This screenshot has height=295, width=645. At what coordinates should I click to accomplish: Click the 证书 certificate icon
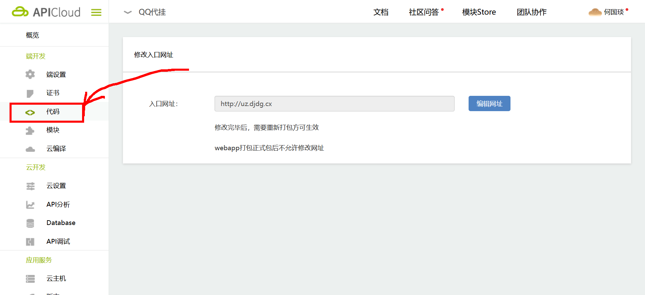point(30,93)
